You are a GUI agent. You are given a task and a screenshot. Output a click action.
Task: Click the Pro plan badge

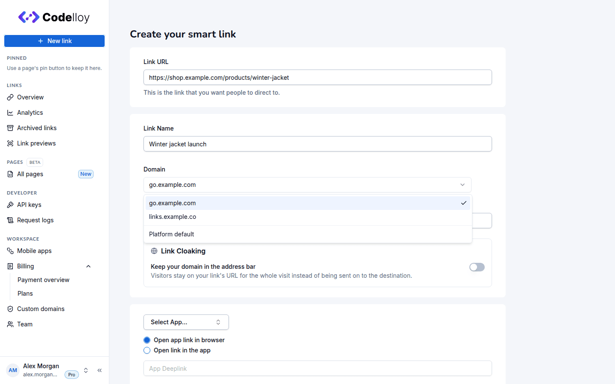[72, 375]
